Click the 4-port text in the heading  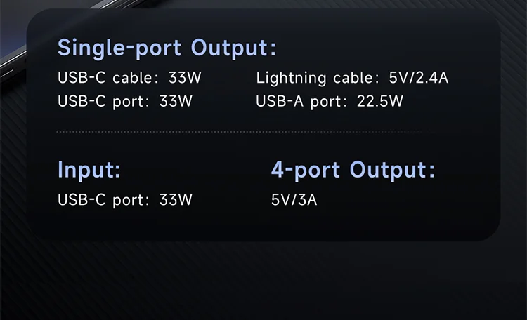tap(306, 170)
